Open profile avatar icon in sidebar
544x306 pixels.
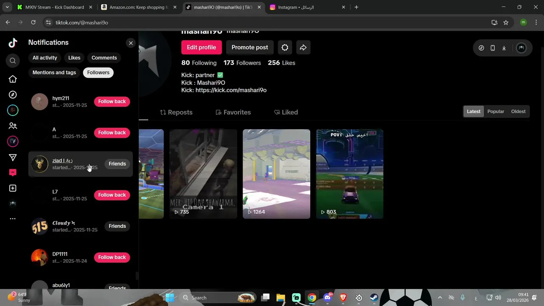coord(13,204)
